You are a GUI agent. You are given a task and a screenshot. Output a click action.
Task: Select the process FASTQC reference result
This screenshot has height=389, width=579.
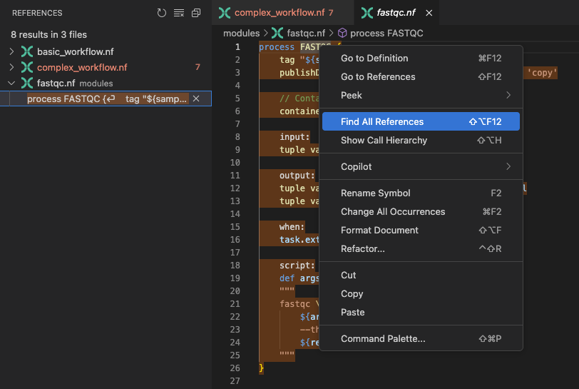click(107, 98)
